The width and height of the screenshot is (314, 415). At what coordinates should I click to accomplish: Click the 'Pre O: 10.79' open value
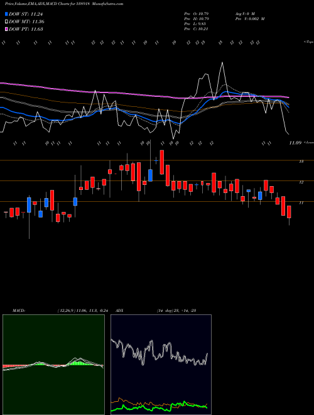(196, 13)
